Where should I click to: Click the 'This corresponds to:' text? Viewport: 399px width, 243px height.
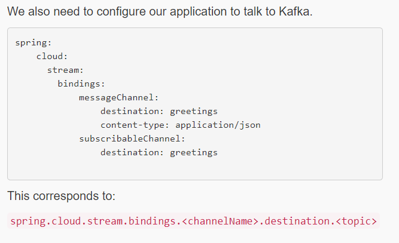(x=62, y=196)
